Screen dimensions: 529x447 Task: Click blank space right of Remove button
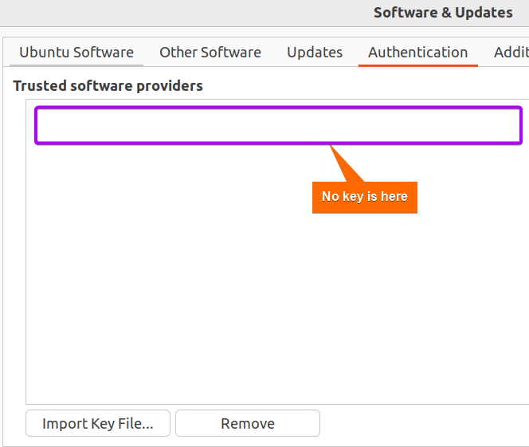click(421, 423)
